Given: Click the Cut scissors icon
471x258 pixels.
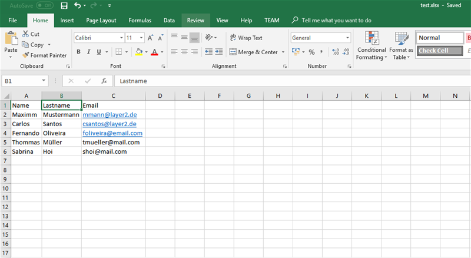Looking at the screenshot, I should pyautogui.click(x=26, y=34).
